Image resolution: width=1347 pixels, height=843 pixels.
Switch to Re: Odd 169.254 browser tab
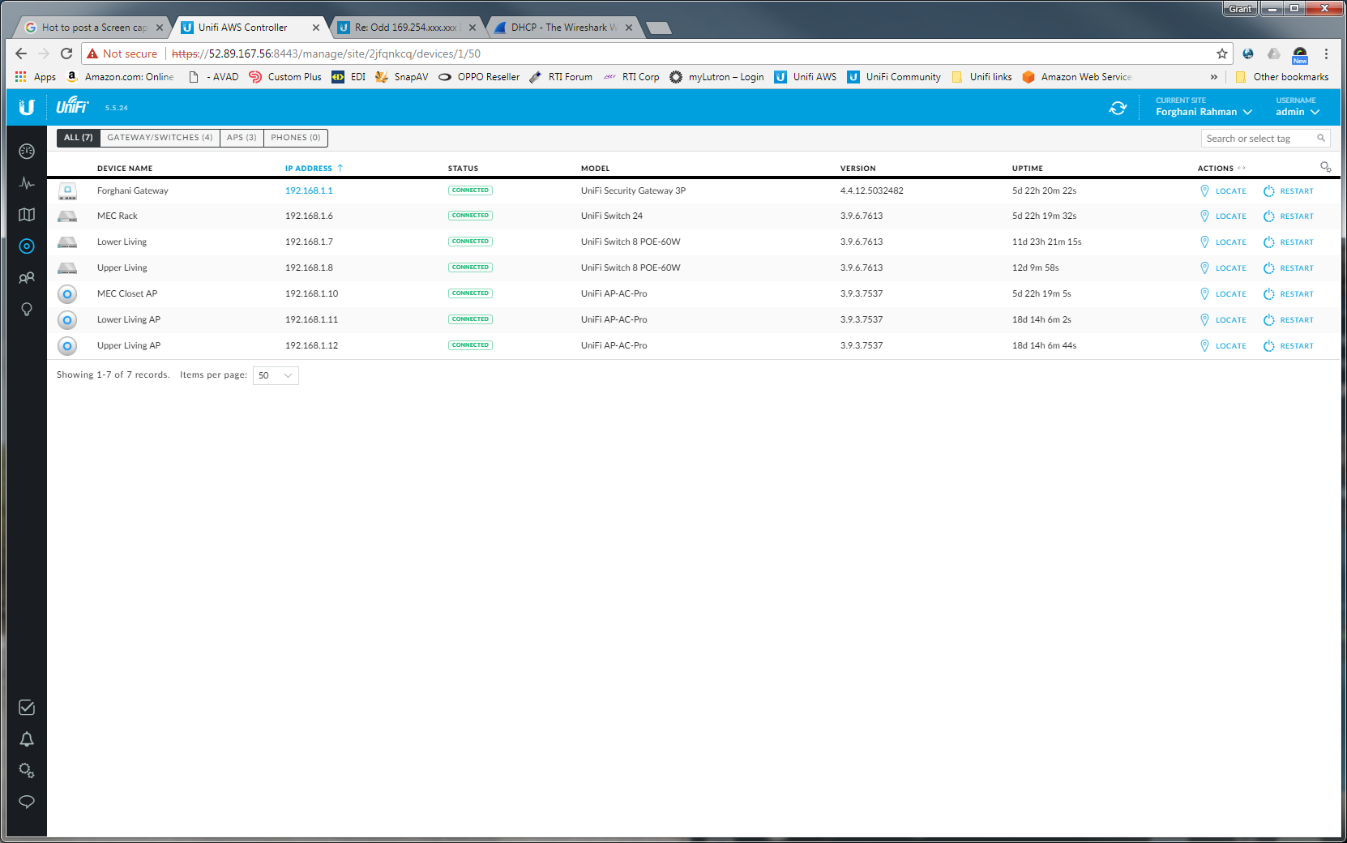click(x=406, y=28)
